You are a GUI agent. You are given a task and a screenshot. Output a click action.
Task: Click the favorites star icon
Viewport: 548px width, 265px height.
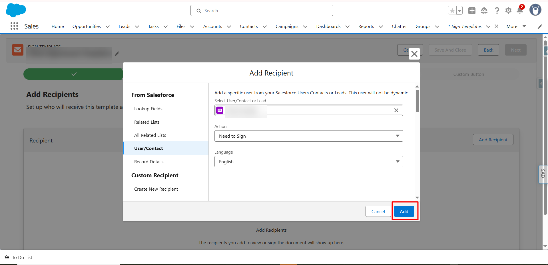click(x=452, y=11)
